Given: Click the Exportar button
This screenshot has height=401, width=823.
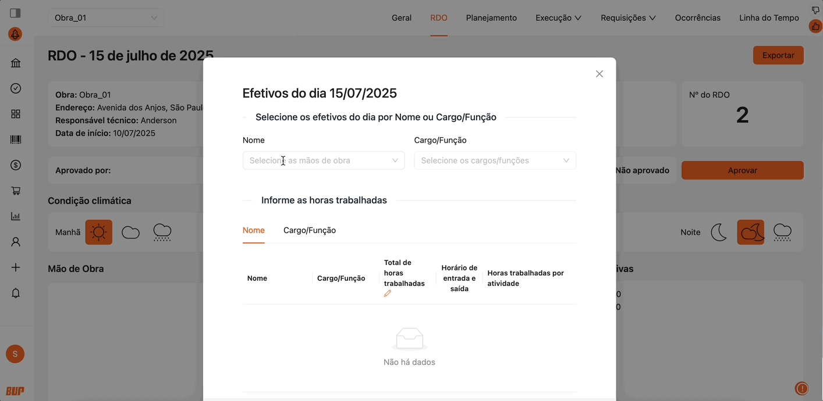Looking at the screenshot, I should (778, 55).
